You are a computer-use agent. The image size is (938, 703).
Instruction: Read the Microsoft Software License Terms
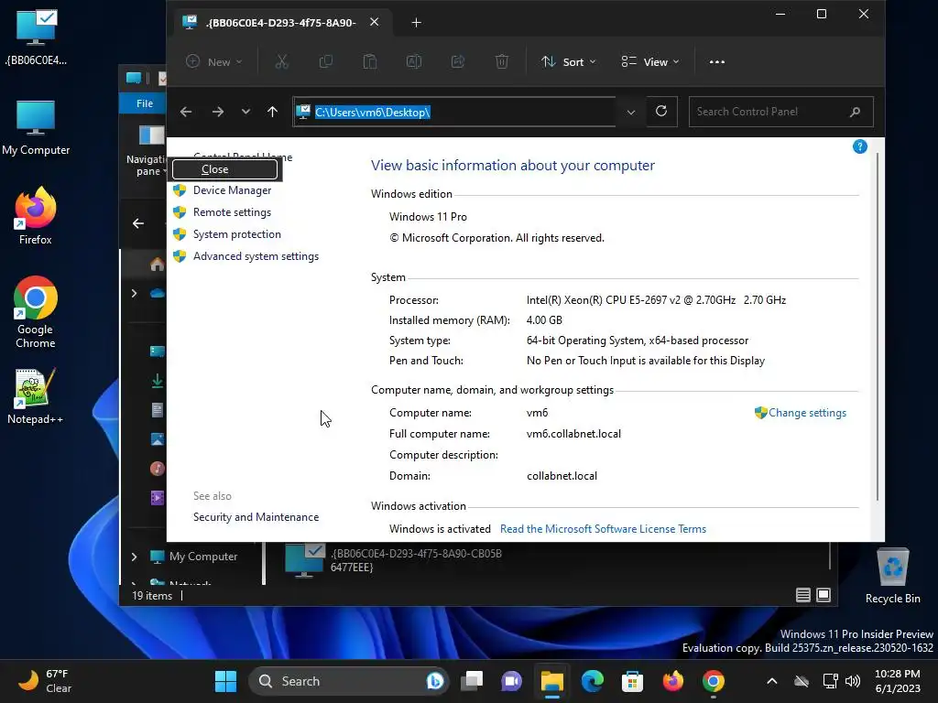603,529
